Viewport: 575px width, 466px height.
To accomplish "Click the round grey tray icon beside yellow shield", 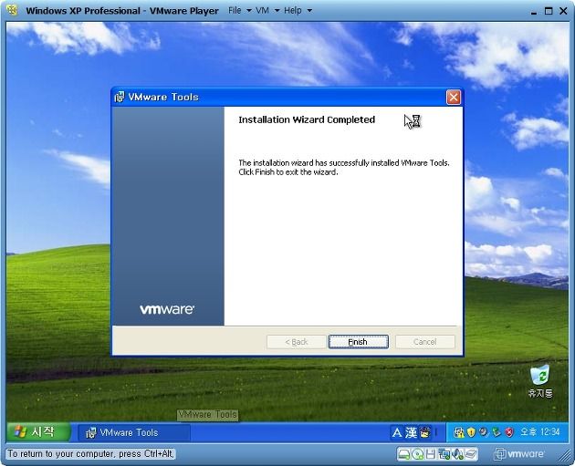I will pos(484,432).
